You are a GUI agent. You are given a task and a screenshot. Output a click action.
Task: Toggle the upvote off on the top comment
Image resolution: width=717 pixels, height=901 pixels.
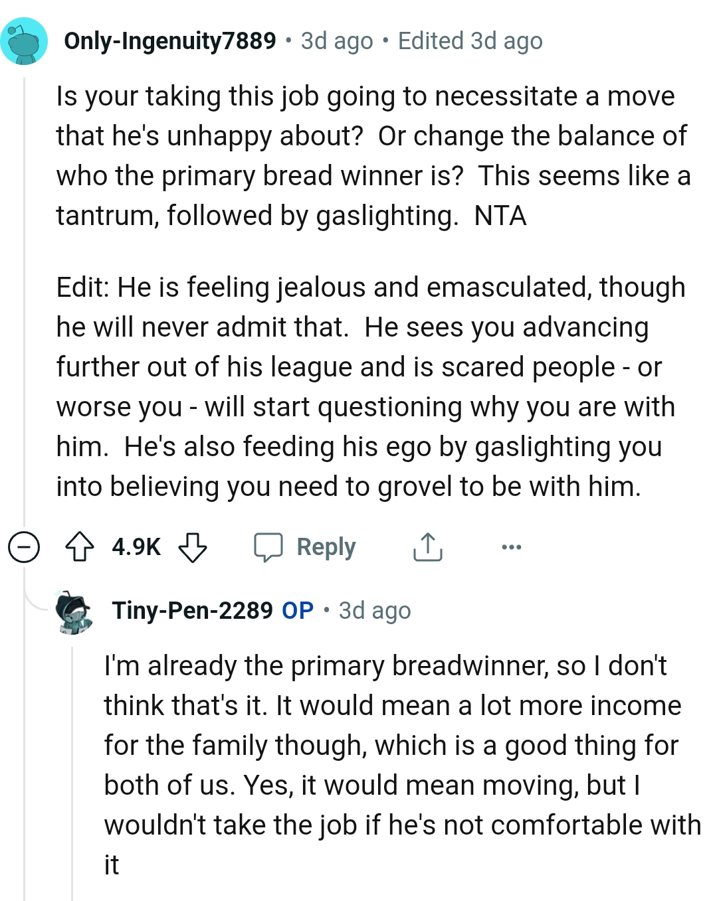pos(79,547)
